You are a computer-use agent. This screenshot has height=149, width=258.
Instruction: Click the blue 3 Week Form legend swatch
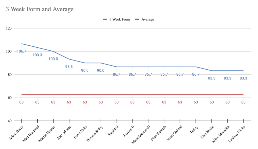105,19
